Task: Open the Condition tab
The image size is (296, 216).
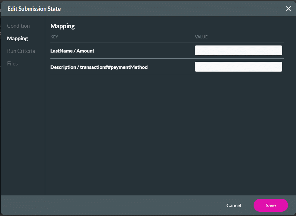Action: tap(18, 26)
